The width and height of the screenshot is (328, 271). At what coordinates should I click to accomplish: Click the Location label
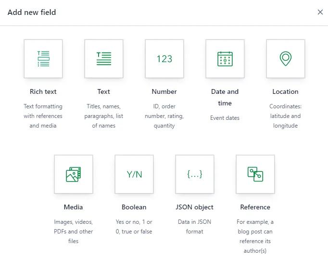[x=286, y=91]
